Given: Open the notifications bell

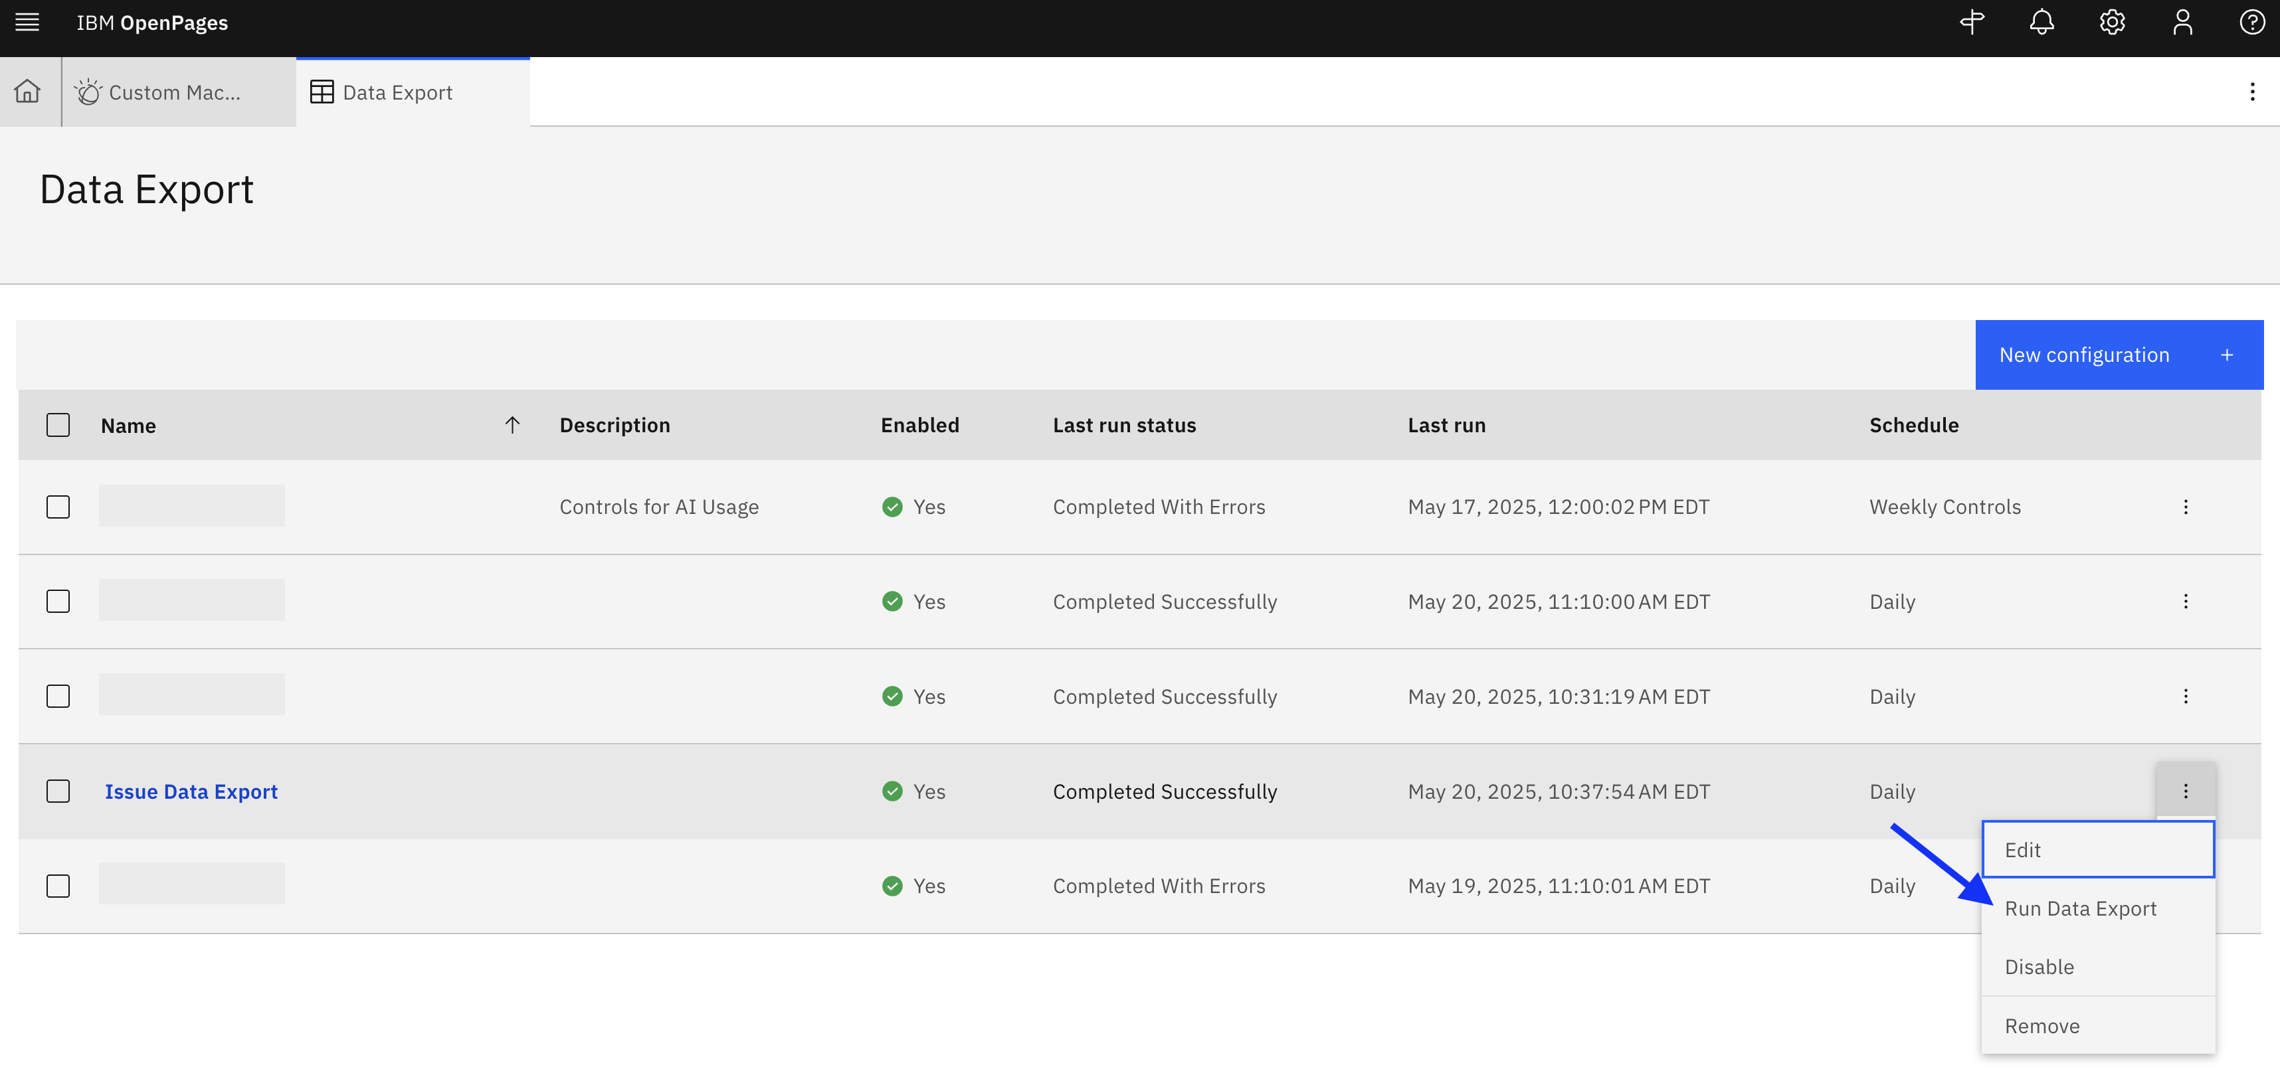Looking at the screenshot, I should click(x=2041, y=22).
